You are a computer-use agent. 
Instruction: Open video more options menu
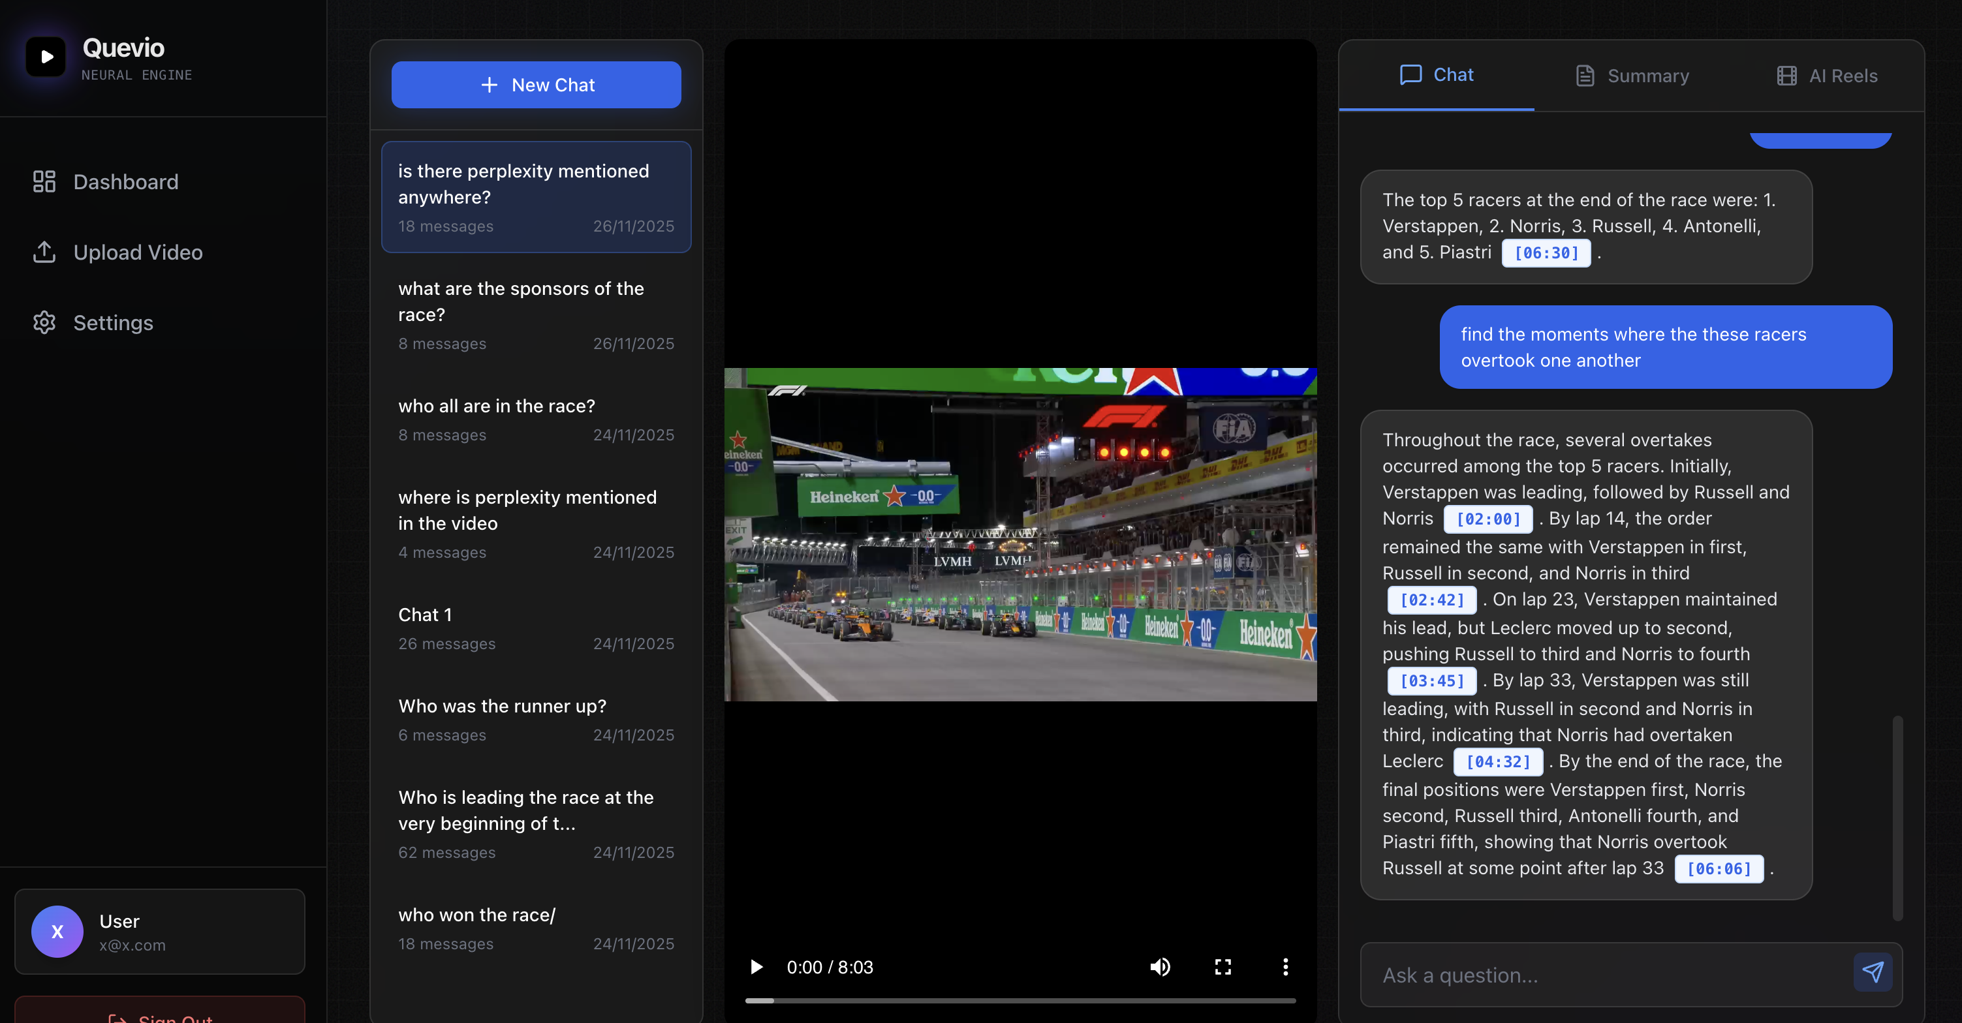click(x=1285, y=967)
